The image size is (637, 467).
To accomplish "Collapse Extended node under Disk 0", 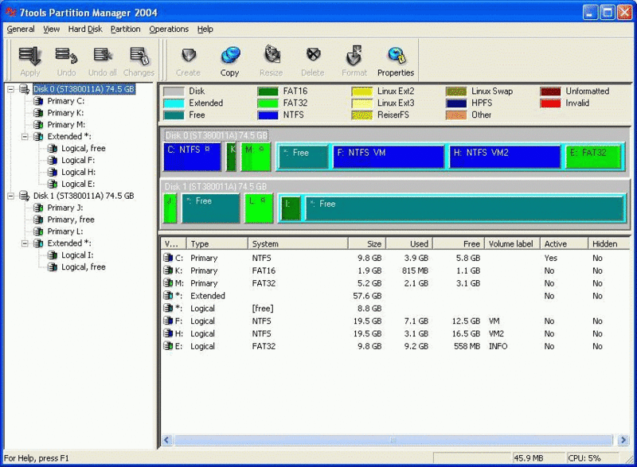I will [25, 136].
